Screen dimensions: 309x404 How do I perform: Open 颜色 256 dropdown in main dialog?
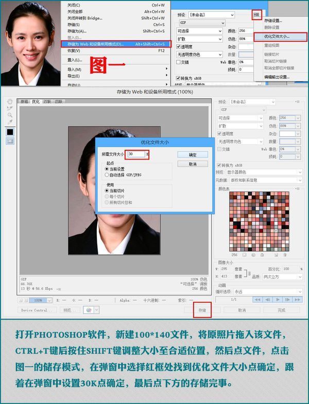pyautogui.click(x=290, y=118)
